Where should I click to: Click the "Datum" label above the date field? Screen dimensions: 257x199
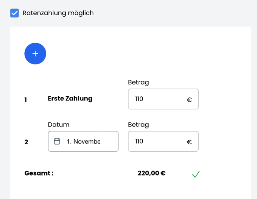point(59,125)
